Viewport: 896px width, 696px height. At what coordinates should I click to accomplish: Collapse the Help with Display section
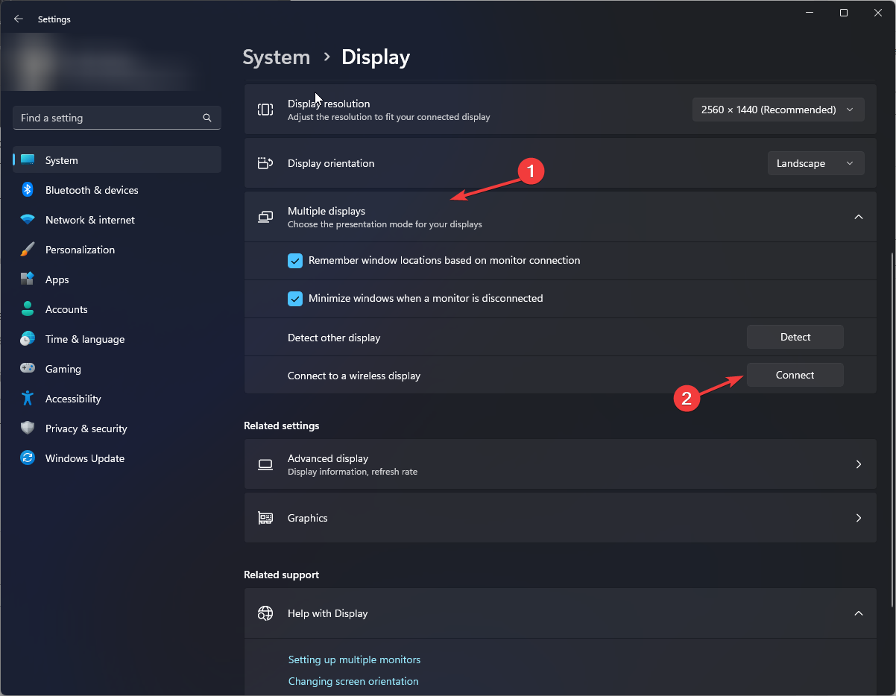click(858, 613)
